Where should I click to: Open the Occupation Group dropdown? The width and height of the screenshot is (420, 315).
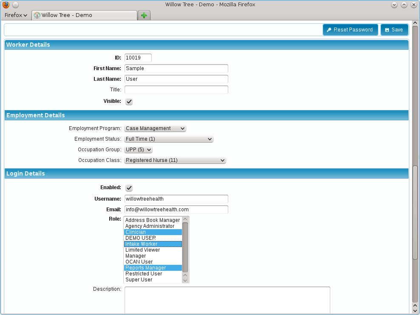pos(138,150)
